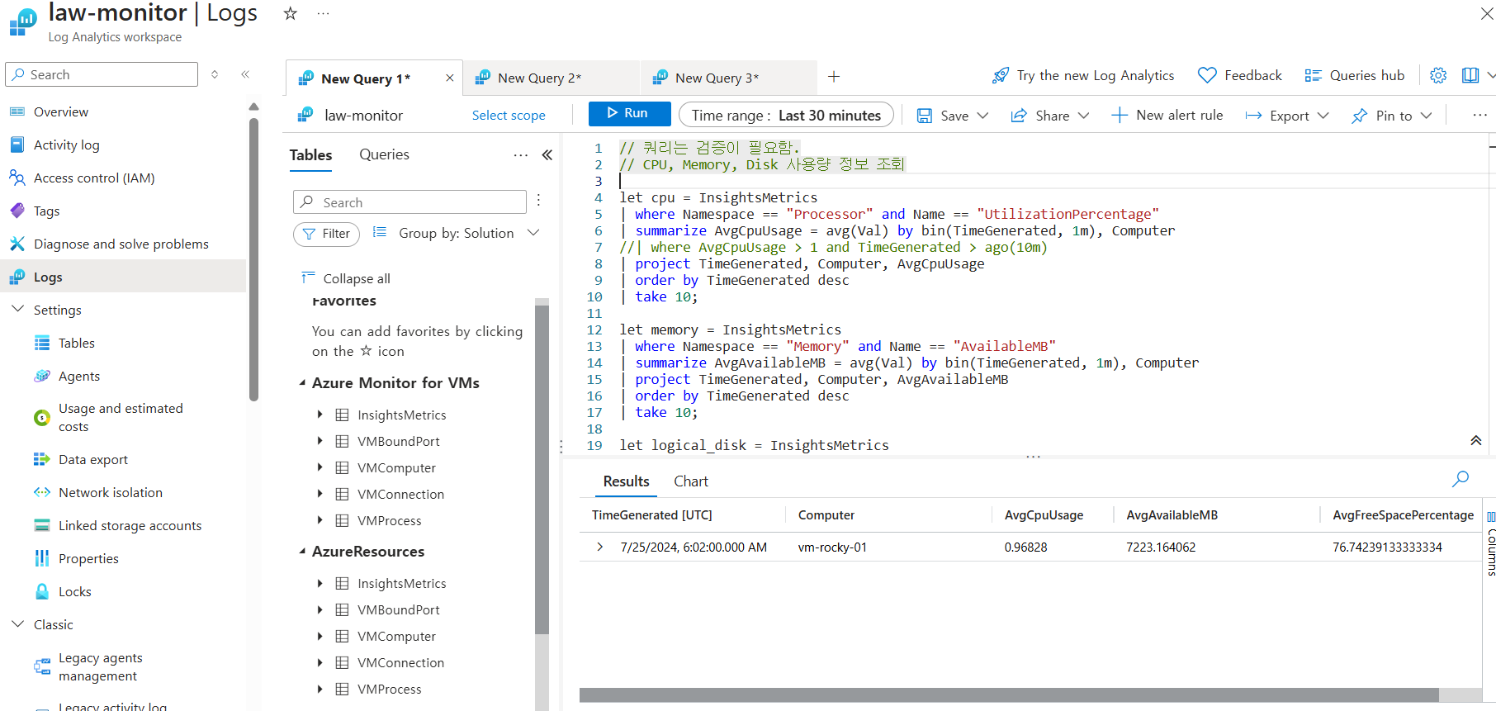The width and height of the screenshot is (1496, 711).
Task: Collapse the tables side pane
Action: [x=547, y=154]
